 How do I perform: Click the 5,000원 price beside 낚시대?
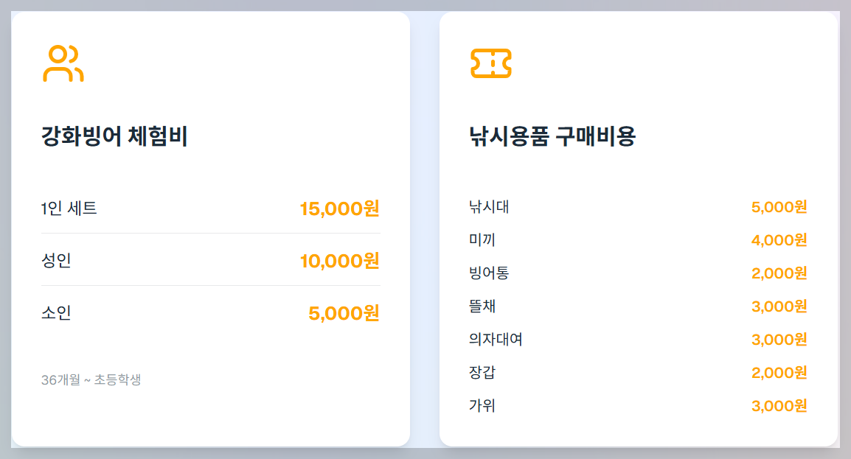(778, 207)
